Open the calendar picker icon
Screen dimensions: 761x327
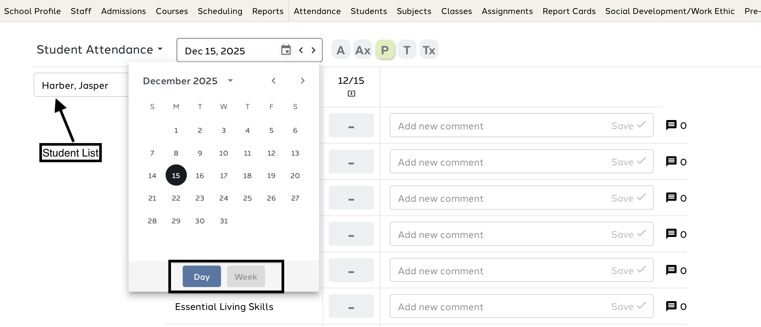286,50
